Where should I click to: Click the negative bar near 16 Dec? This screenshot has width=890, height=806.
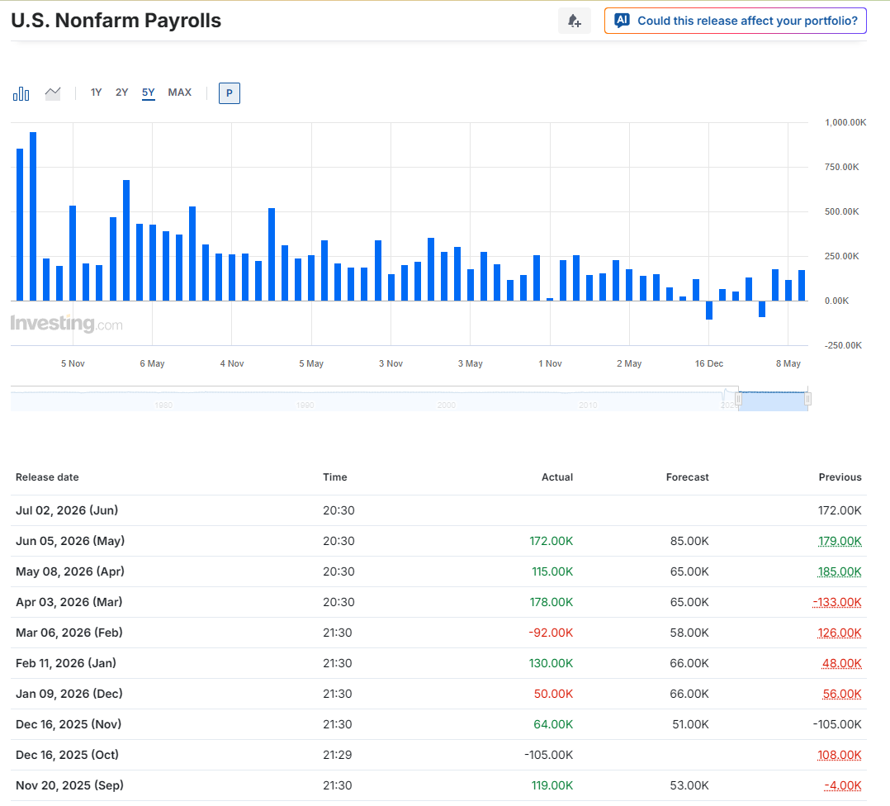coord(709,310)
